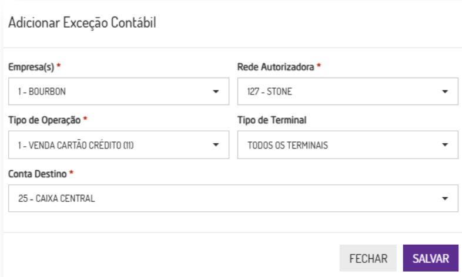The image size is (462, 277).
Task: Click the Empresa(s) dropdown arrow
Action: [216, 92]
